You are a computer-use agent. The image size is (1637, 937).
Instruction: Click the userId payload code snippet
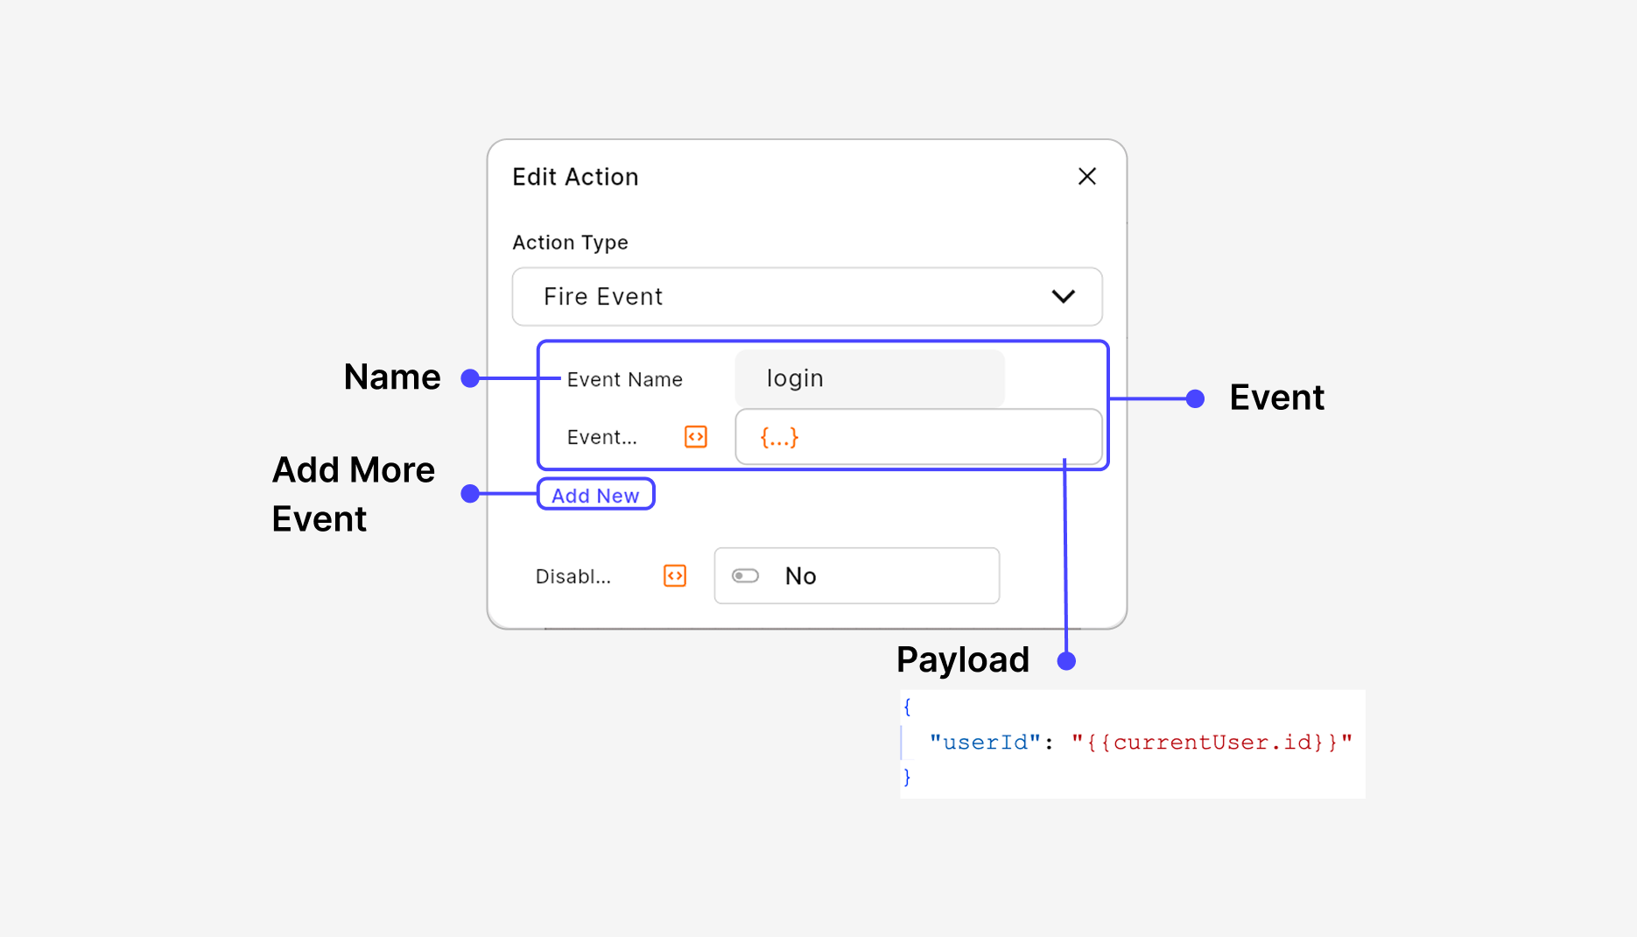1129,743
